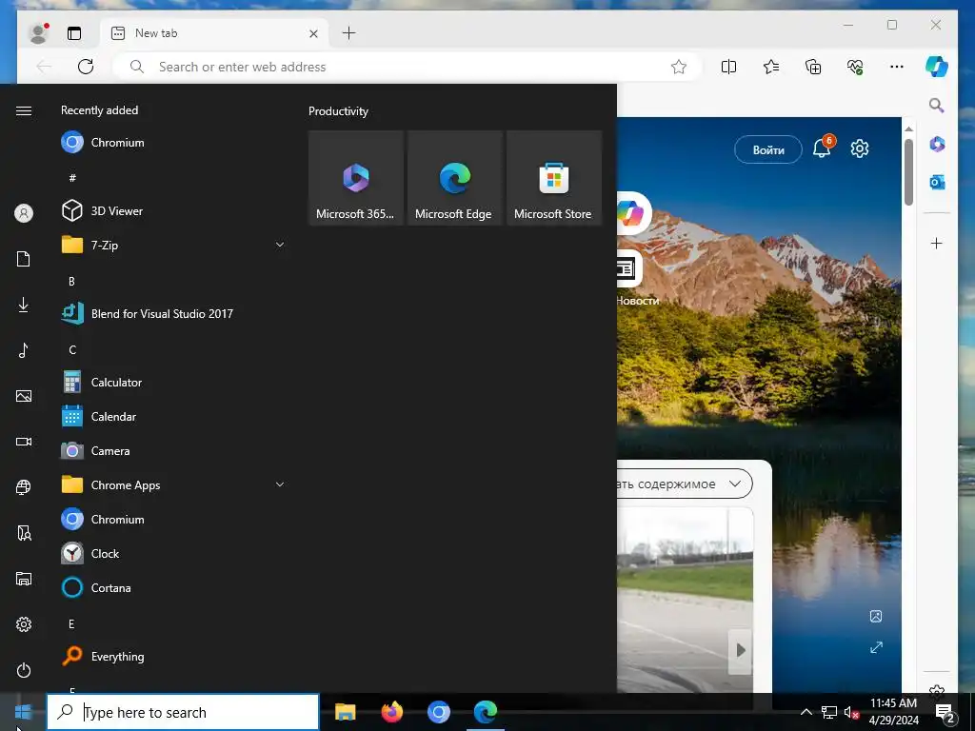
Task: Open the clock and date flyout
Action: pos(893,712)
